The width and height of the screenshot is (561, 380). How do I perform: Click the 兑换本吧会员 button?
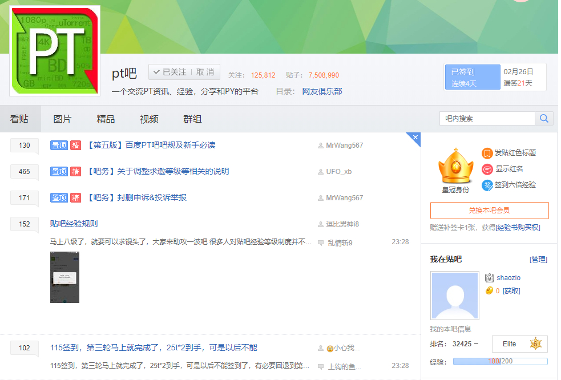coord(490,211)
